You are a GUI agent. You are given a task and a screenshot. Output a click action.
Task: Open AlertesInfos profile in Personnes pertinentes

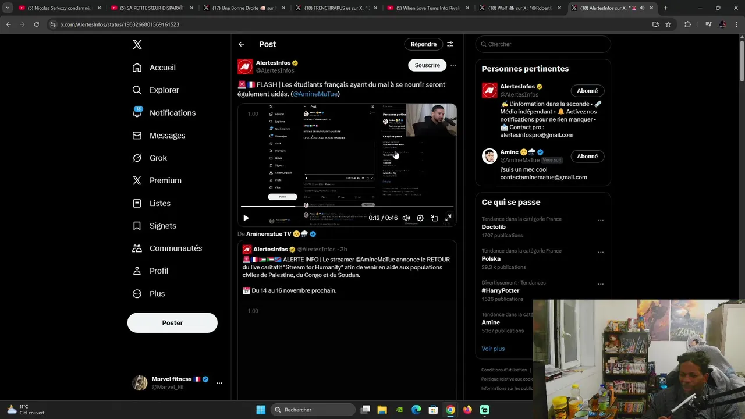click(517, 87)
